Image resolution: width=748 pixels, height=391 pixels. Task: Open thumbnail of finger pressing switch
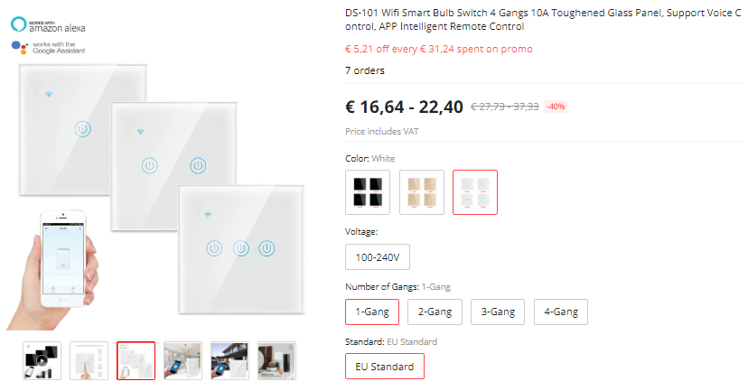(x=89, y=360)
